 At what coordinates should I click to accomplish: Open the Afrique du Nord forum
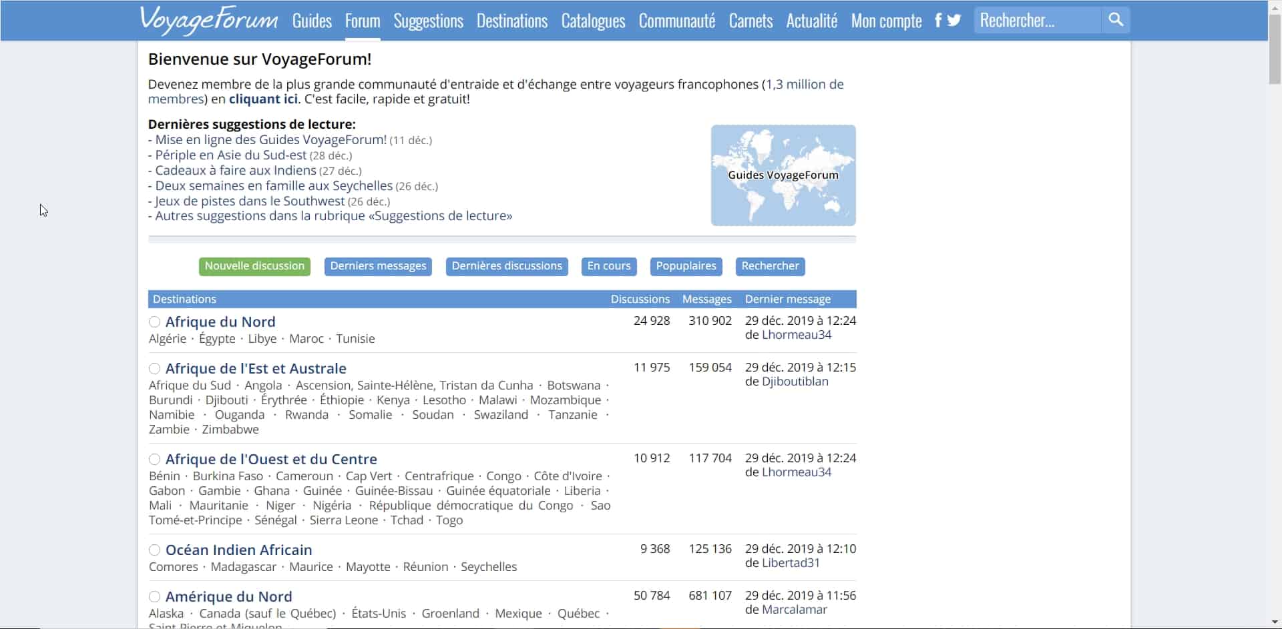click(220, 322)
